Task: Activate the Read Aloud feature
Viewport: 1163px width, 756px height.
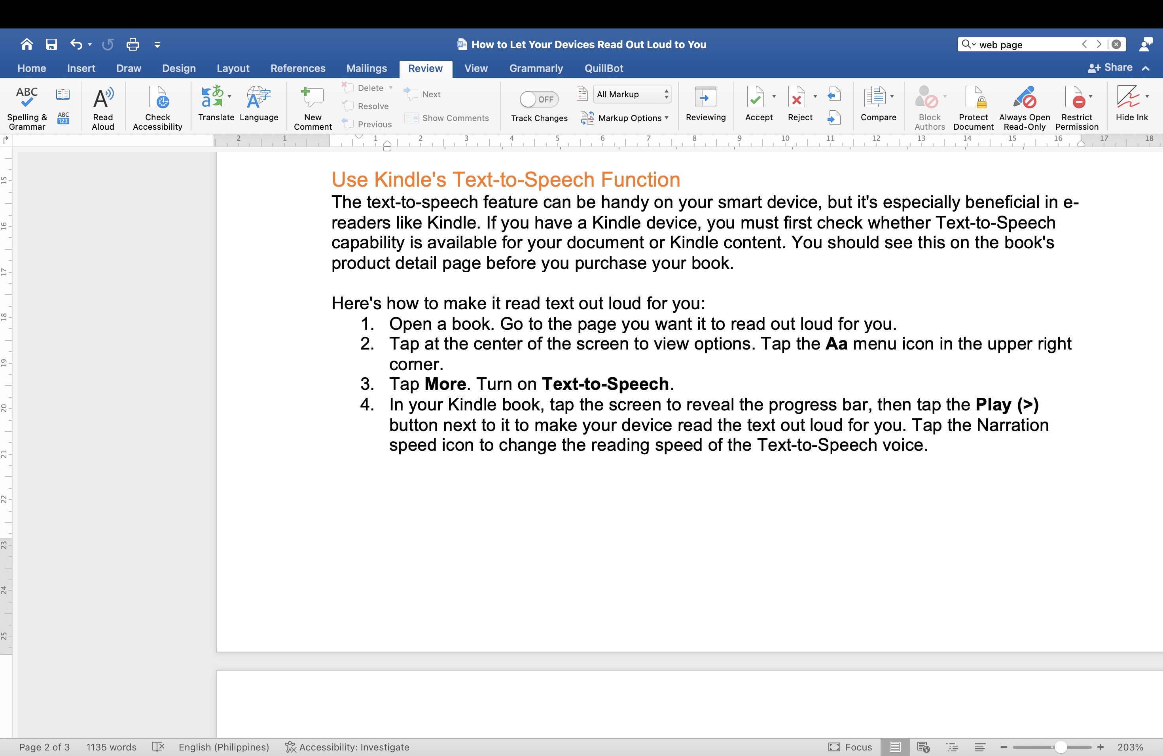Action: click(102, 106)
